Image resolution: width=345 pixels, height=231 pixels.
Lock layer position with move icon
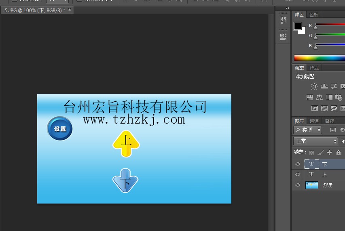329,153
